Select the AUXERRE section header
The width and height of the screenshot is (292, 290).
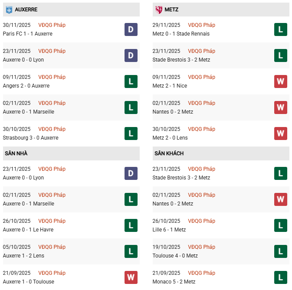26,9
